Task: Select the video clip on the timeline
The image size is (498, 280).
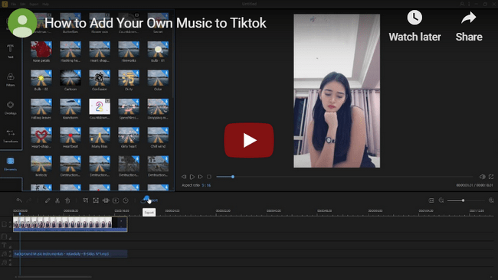Action: (x=70, y=224)
